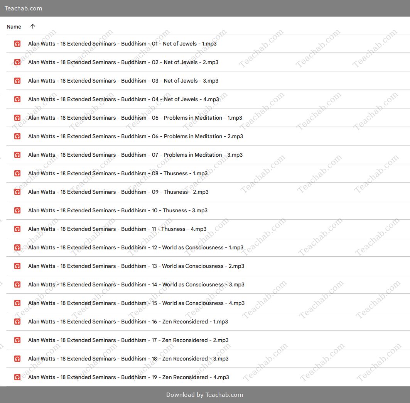Screen dimensions: 410x403
Task: Open file name "05 - Problems in Meditation - 1.mp3"
Action: click(x=135, y=118)
